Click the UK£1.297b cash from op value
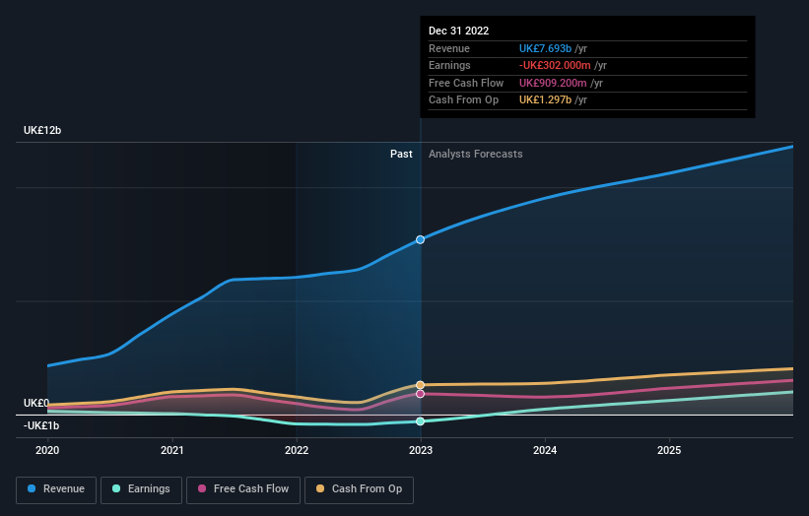809x516 pixels. 545,100
